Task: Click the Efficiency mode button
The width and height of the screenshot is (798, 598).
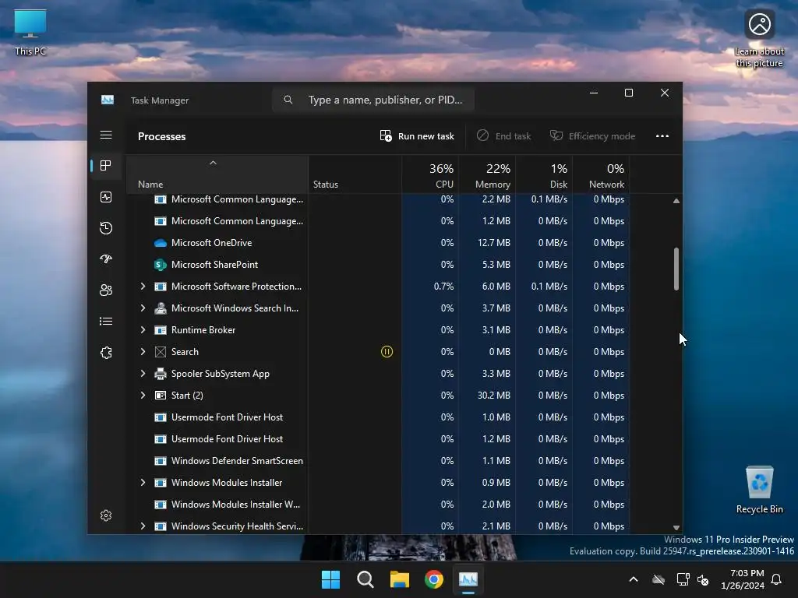Action: click(x=592, y=136)
